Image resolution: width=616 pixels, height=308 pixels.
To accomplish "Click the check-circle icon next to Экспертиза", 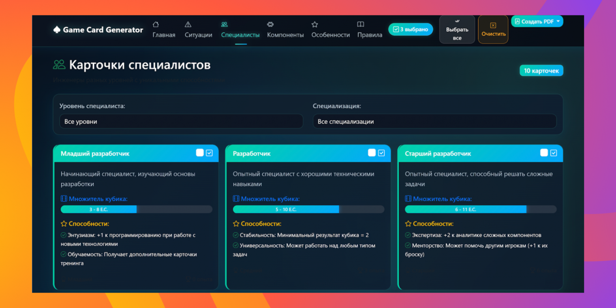I will pos(408,235).
